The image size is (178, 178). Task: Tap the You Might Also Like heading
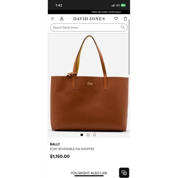point(89,173)
